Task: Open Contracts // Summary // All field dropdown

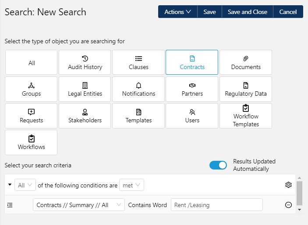Action: tap(79, 205)
